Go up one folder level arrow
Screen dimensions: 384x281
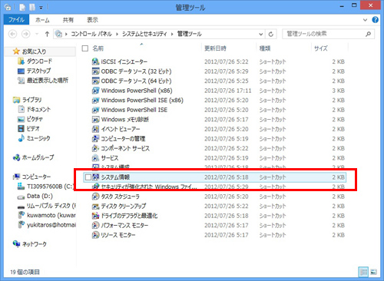pyautogui.click(x=47, y=34)
